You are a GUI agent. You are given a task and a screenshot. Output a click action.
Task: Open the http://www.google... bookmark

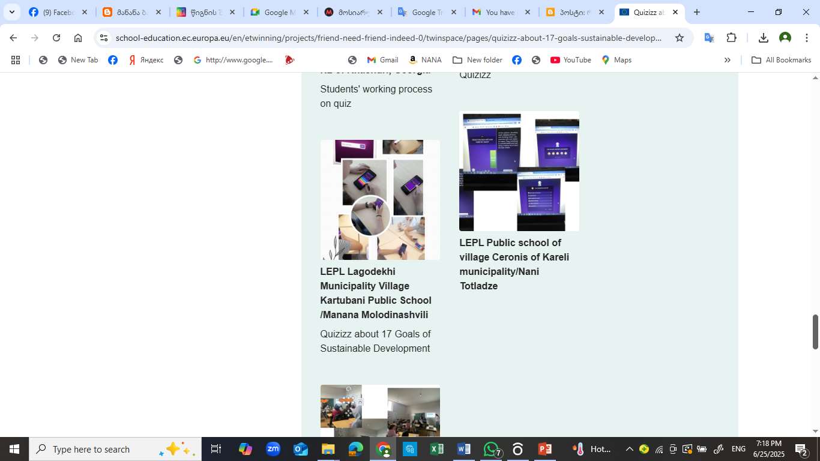click(233, 60)
